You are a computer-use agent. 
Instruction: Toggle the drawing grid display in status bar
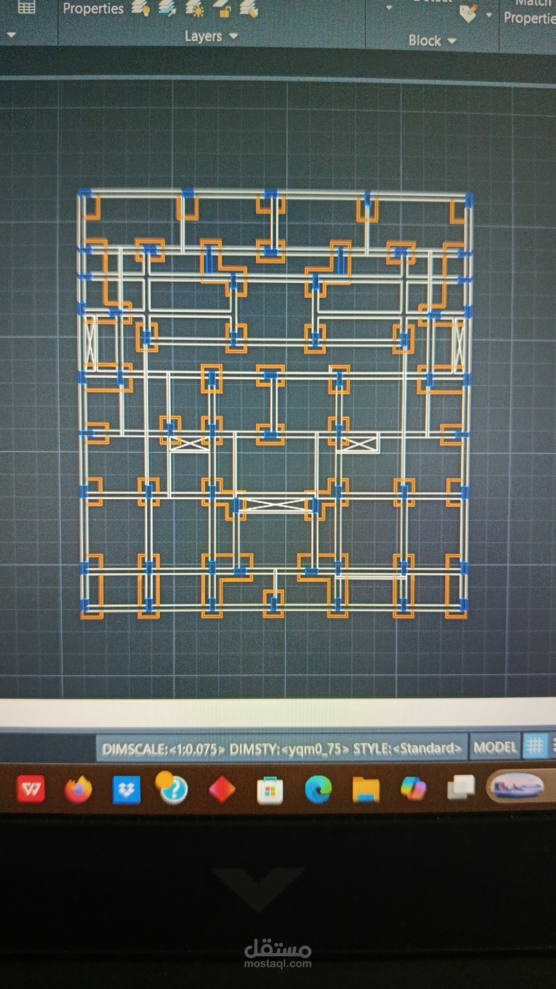pos(535,746)
